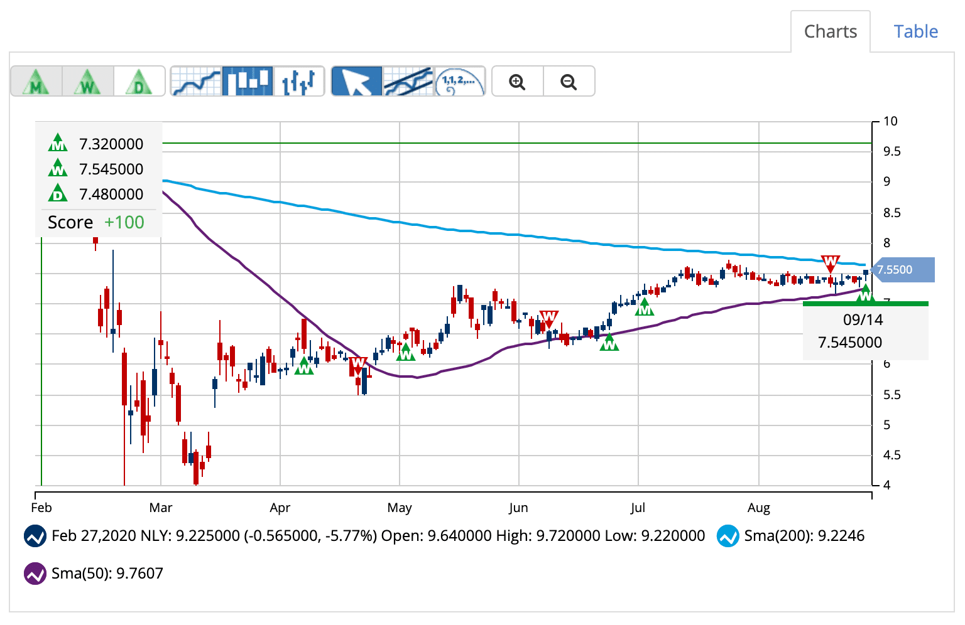Screen dimensions: 965x625
Task: Click the daily triangle icon beside 7.480000
Action: click(58, 193)
